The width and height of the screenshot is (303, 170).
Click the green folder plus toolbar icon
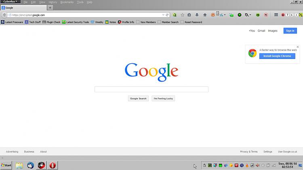click(231, 15)
